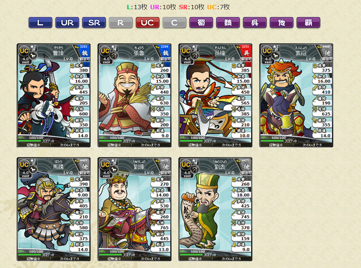The height and width of the screenshot is (268, 361).
Task: Open the 孫権 card No 3253
Action: coord(215,95)
